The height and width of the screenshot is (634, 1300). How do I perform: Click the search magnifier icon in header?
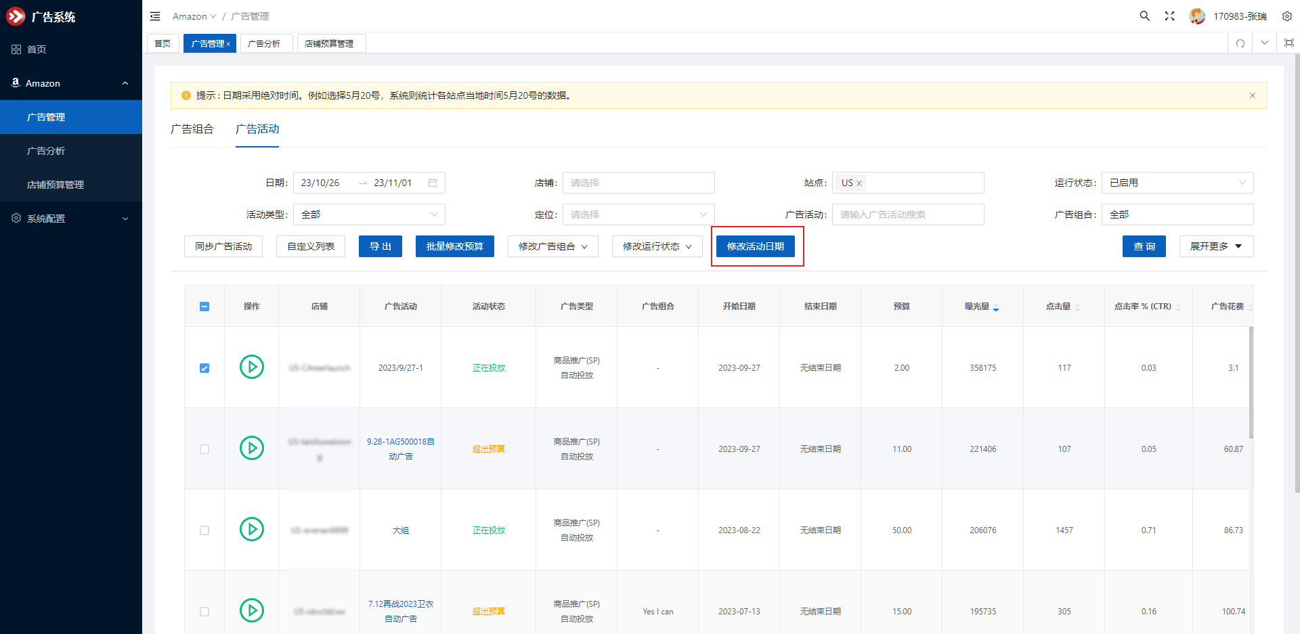(1144, 16)
